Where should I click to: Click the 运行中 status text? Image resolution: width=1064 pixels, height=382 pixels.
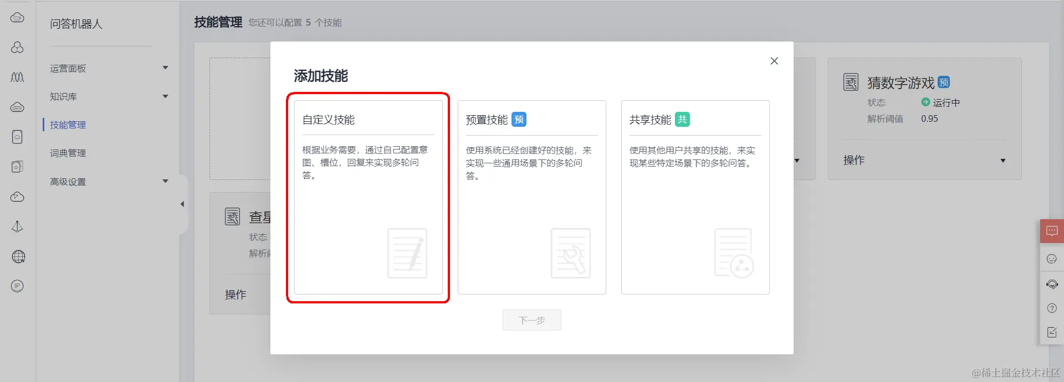point(947,102)
